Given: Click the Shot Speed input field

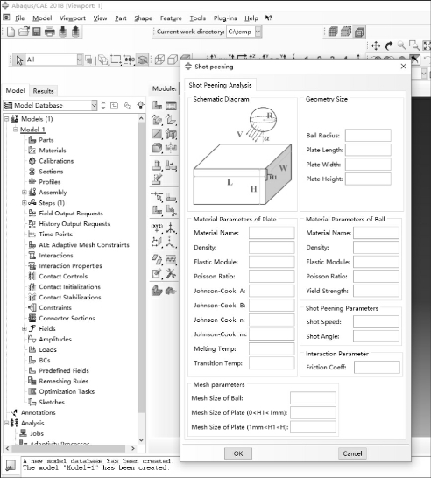Looking at the screenshot, I should (376, 321).
